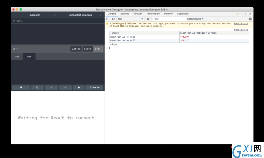The height and width of the screenshot is (158, 264).
Task: Toggle console sidebar panel icon
Action: [x=108, y=19]
